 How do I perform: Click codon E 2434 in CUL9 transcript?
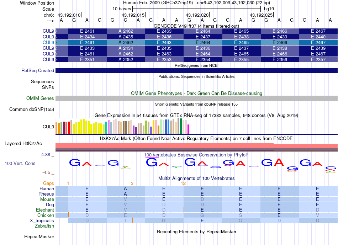pyautogui.click(x=87, y=37)
